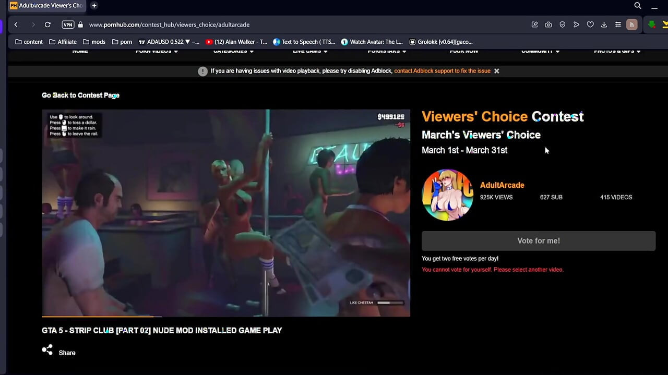Click the share icon below the video
The width and height of the screenshot is (668, 375).
point(47,350)
